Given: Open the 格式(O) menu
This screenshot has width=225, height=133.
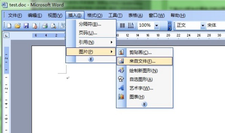Looking at the screenshot, I should pyautogui.click(x=95, y=15).
